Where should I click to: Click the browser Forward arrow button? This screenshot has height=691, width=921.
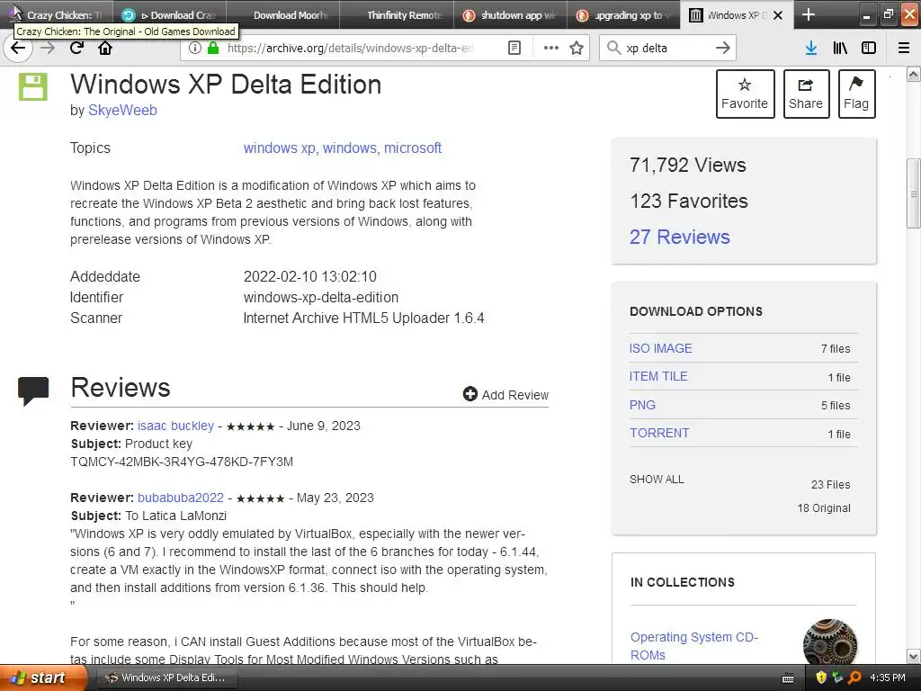coord(48,48)
